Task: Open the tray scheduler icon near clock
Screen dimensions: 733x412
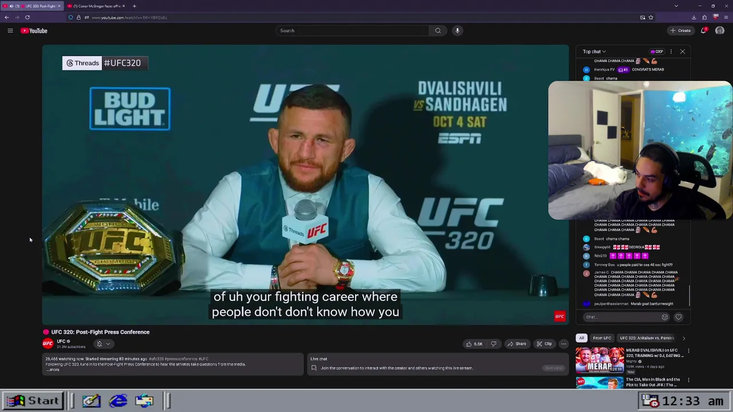Action: point(650,401)
